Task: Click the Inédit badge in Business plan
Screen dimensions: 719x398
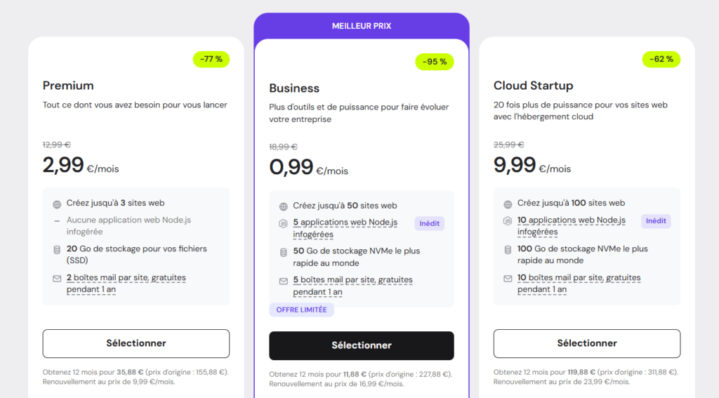Action: coord(429,223)
